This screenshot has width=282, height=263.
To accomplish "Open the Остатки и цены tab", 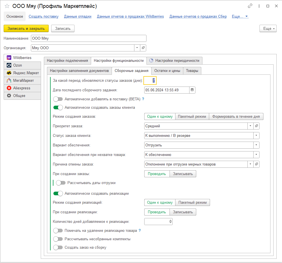I will pyautogui.click(x=167, y=71).
